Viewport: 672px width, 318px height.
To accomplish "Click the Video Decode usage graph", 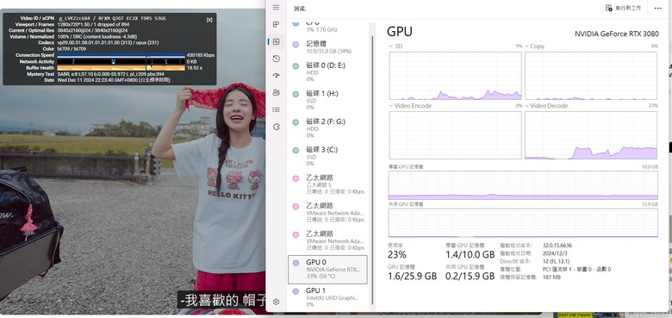I will [591, 135].
